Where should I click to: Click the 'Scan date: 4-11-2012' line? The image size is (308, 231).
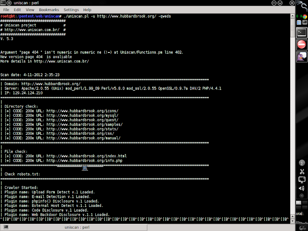click(30, 75)
